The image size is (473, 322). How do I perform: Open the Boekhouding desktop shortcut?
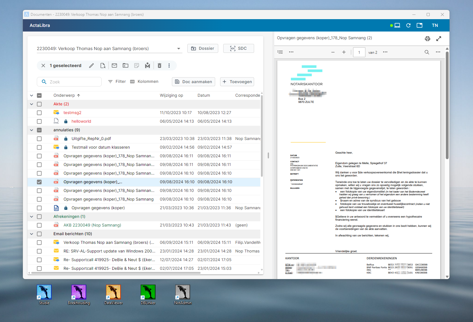(x=79, y=295)
